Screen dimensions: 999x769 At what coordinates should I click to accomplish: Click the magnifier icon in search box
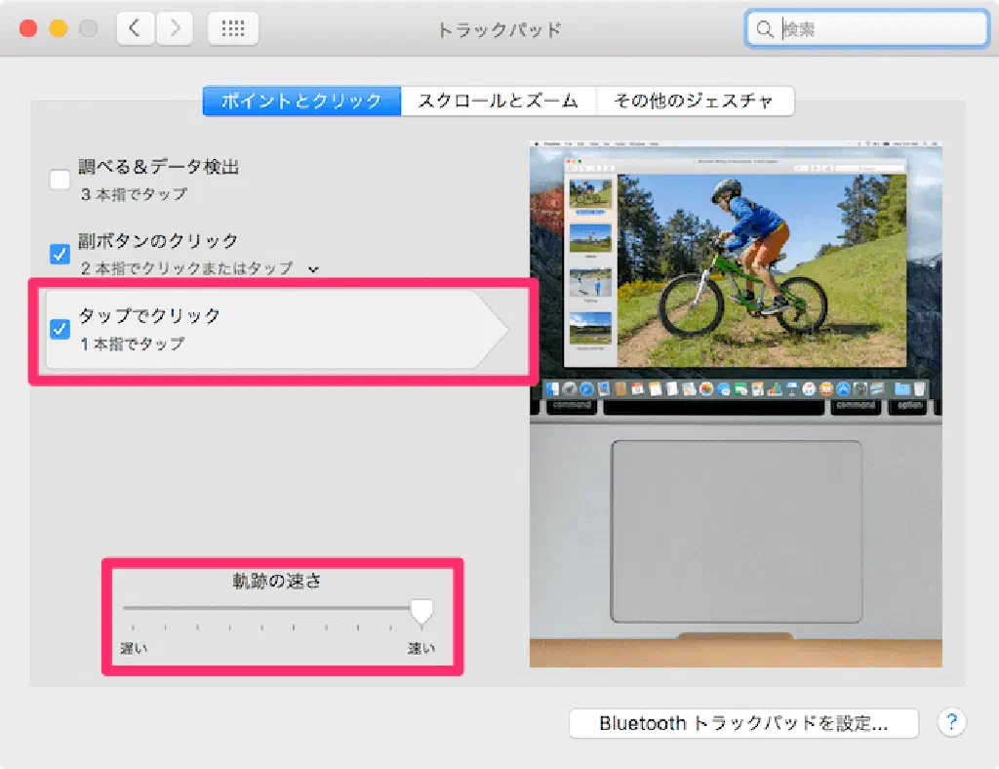[x=765, y=30]
